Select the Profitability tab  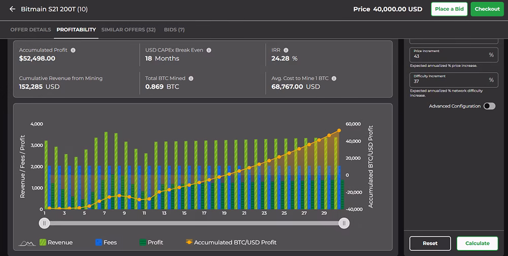tap(76, 30)
